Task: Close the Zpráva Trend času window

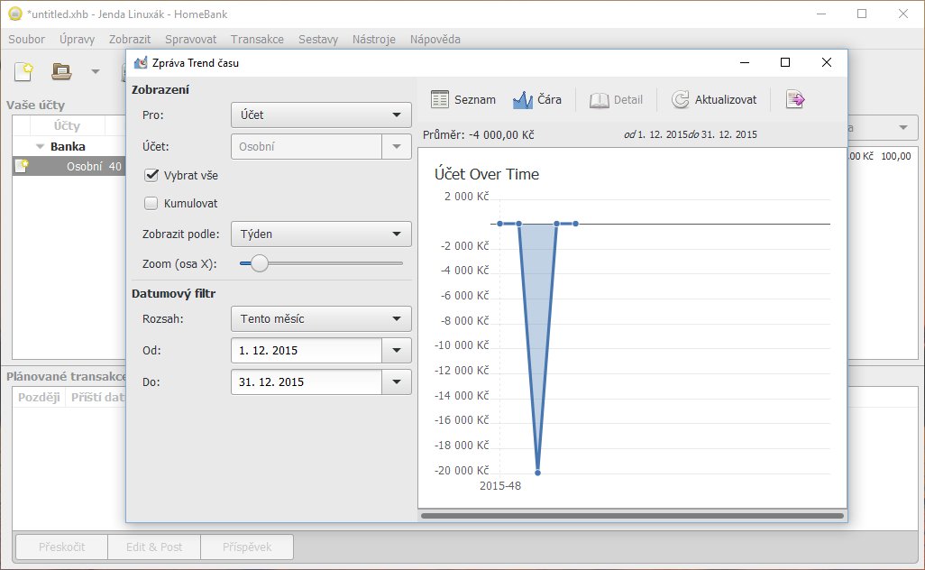Action: (827, 62)
